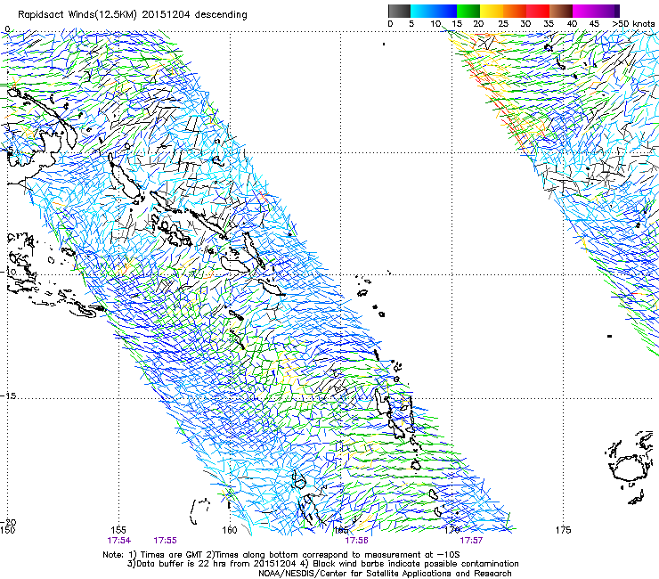Click the "160" longitude axis label

click(230, 530)
